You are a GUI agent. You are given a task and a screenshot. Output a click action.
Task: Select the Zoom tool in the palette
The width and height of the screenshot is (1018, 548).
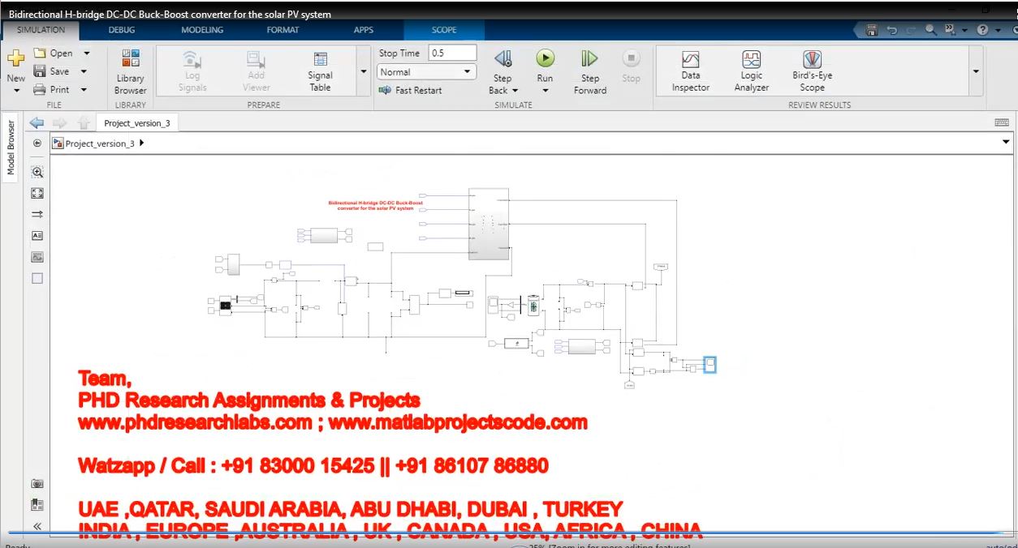[x=37, y=172]
